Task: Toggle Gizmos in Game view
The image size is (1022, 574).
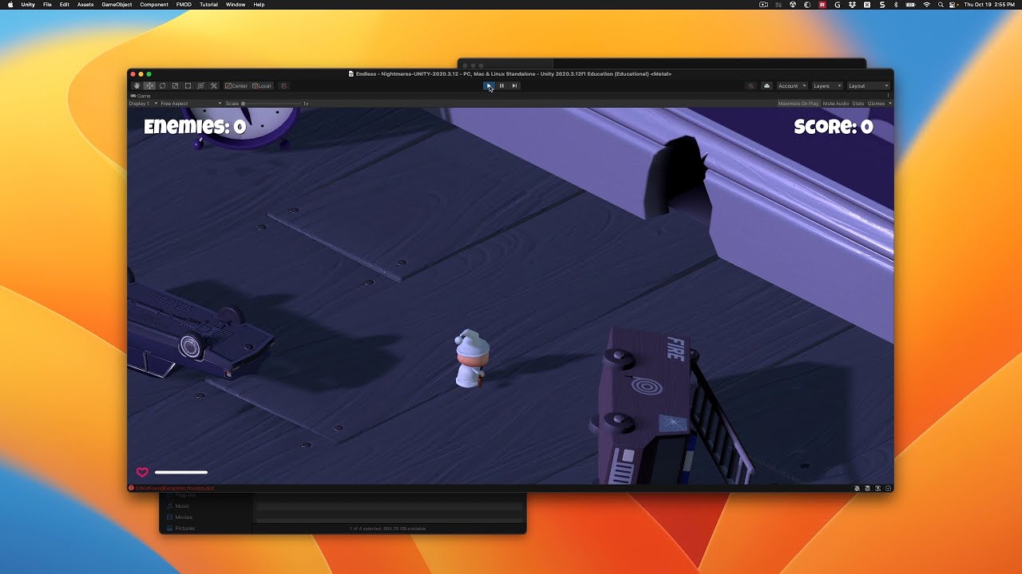Action: (876, 104)
